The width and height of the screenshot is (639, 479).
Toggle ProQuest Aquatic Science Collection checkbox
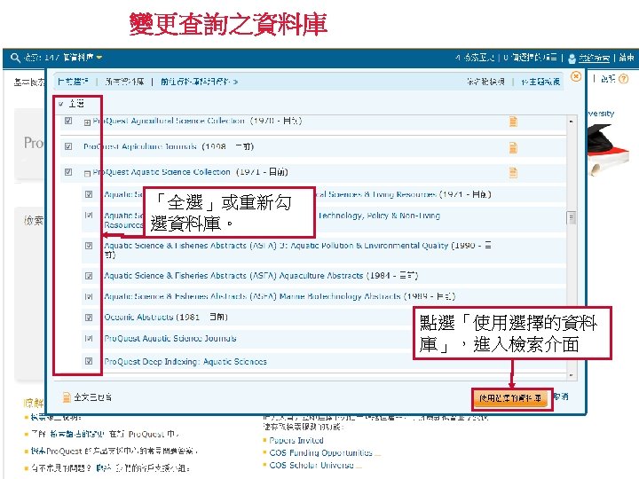pyautogui.click(x=68, y=172)
